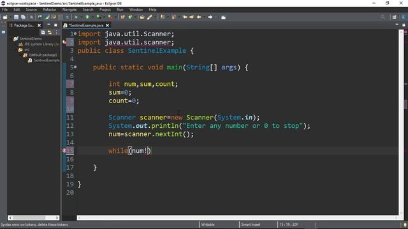
Task: Click the Smart Insert status bar entry
Action: click(251, 225)
